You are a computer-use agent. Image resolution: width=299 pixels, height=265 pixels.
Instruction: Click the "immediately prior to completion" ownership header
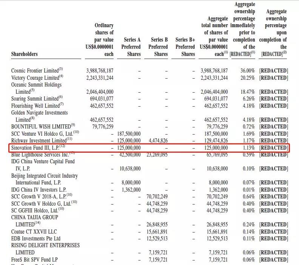pos(242,29)
